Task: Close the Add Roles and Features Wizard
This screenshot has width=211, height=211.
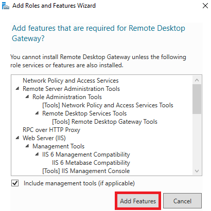Action: (x=205, y=6)
